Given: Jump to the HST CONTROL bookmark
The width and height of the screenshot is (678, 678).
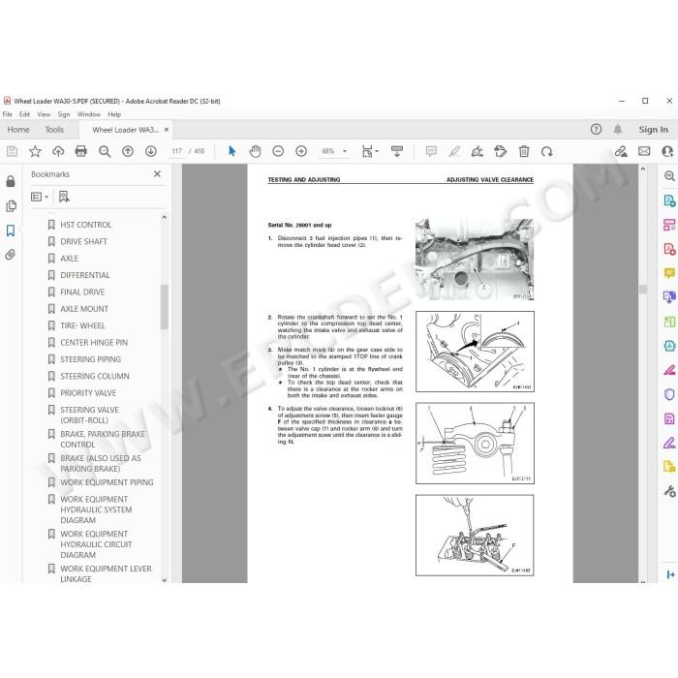Looking at the screenshot, I should click(85, 225).
